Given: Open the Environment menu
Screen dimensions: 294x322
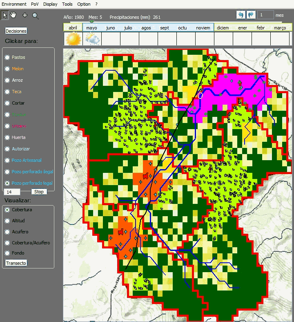Looking at the screenshot, I should point(14,4).
